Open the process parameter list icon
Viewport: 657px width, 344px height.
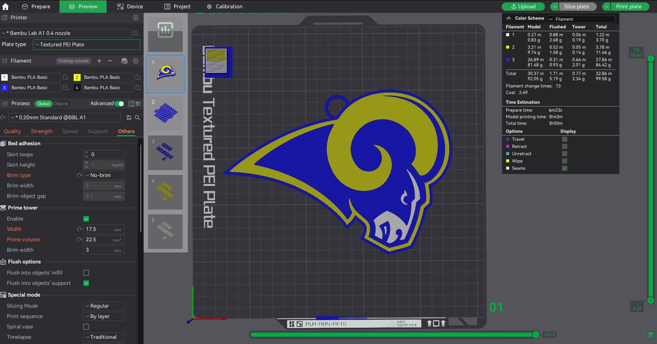(131, 104)
